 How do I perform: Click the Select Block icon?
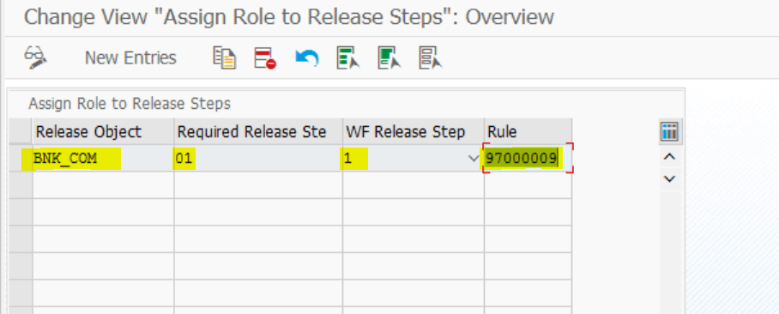[389, 57]
